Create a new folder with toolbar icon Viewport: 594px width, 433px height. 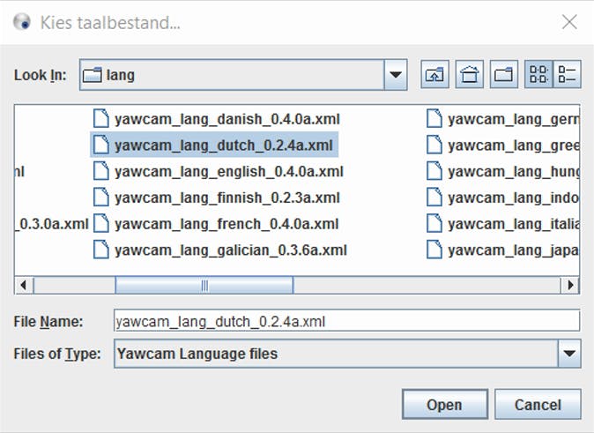(504, 75)
